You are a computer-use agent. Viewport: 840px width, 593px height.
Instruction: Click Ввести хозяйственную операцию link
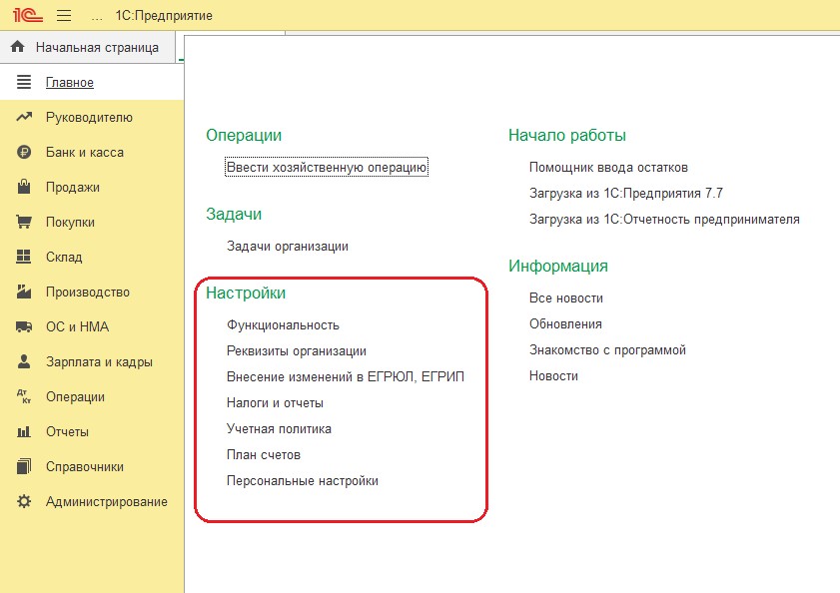[x=327, y=167]
